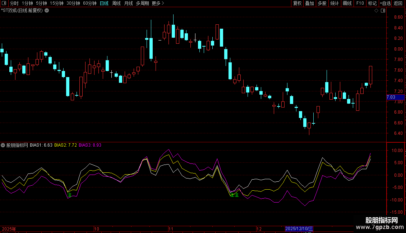Add the stock with +自选
Viewport: 406px width, 233px height.
pyautogui.click(x=385, y=3)
